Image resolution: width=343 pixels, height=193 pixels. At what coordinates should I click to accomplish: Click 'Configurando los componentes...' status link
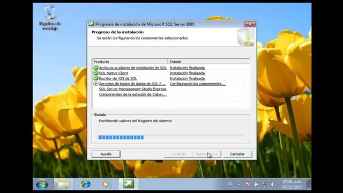click(198, 84)
